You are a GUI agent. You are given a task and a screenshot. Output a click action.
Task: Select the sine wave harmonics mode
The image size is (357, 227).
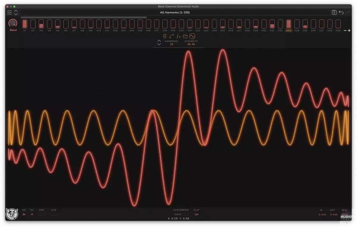pyautogui.click(x=192, y=36)
